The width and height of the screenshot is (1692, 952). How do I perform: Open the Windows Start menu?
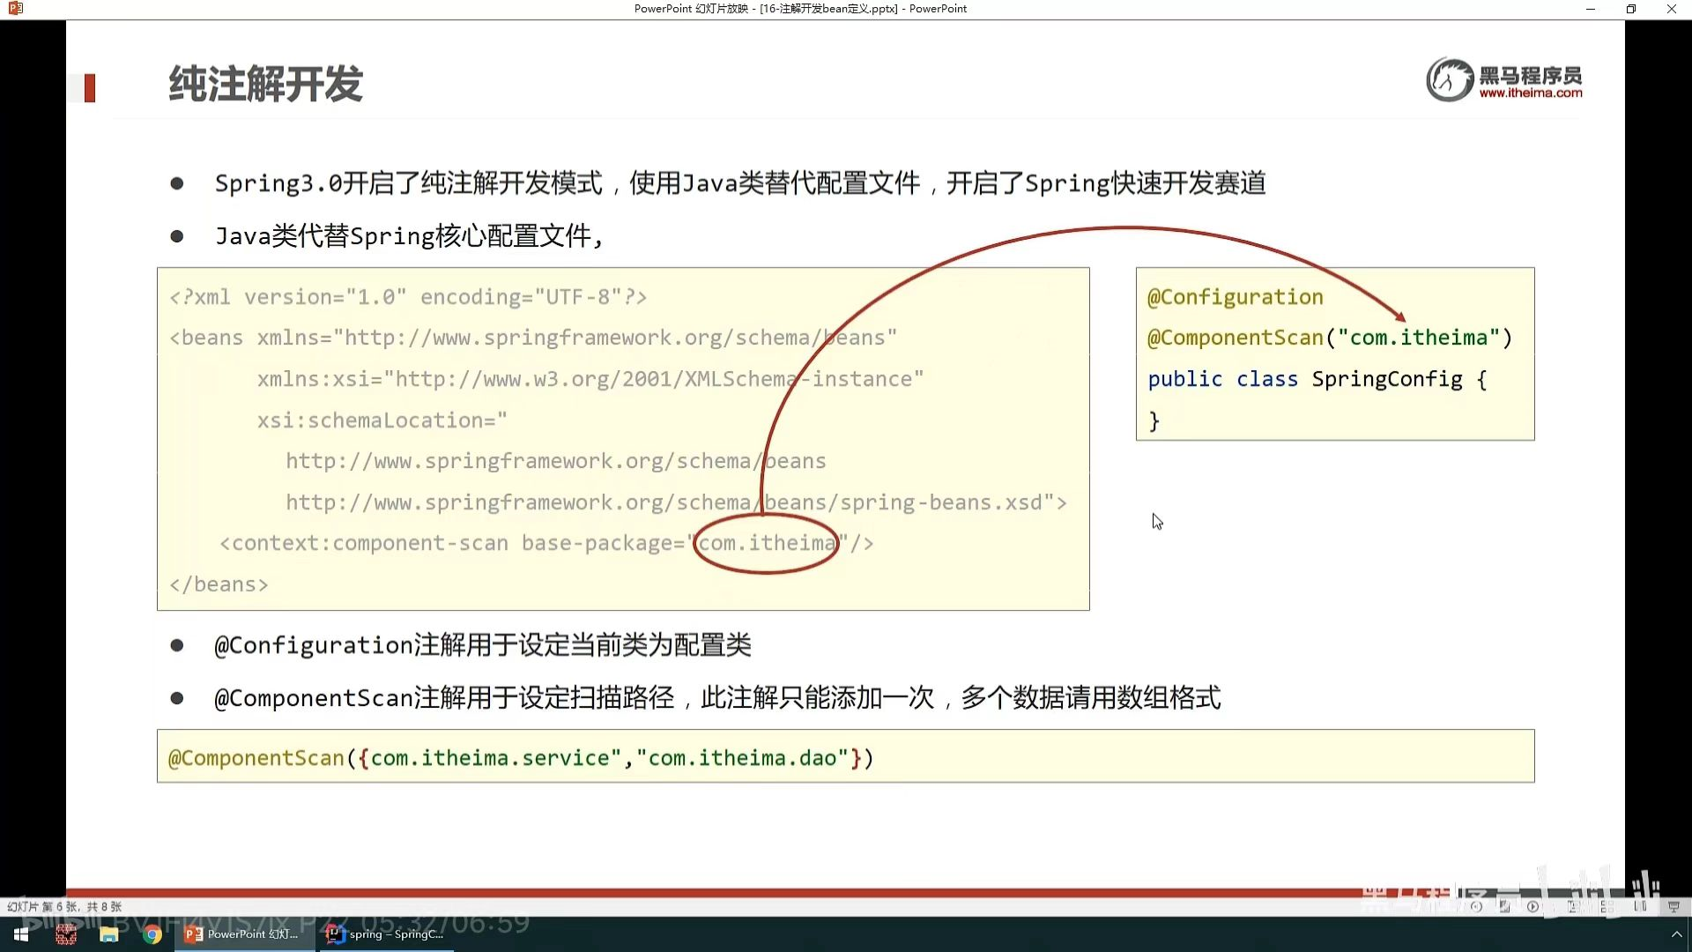point(21,934)
